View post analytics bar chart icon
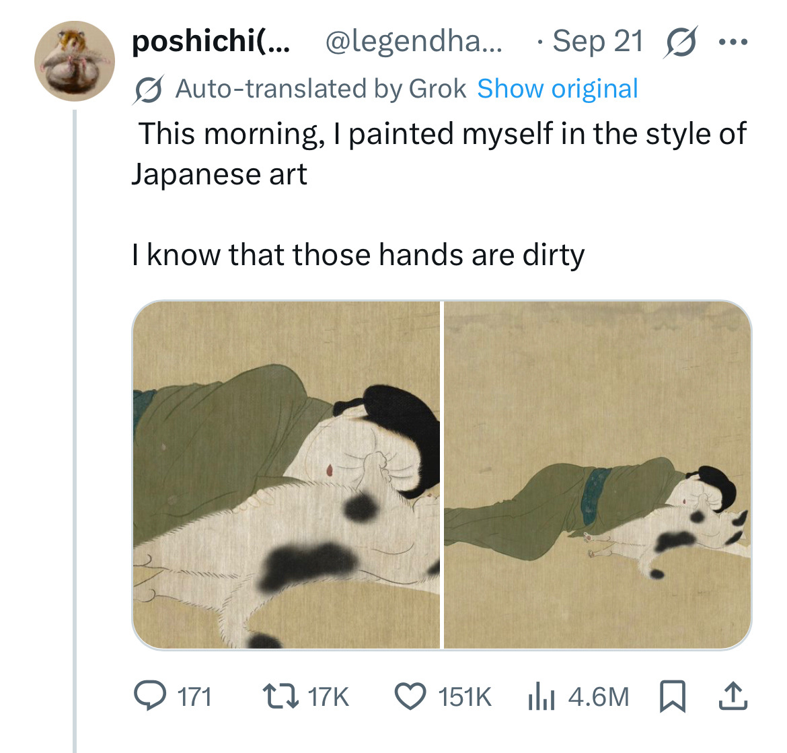The height and width of the screenshot is (753, 787). coord(541,696)
